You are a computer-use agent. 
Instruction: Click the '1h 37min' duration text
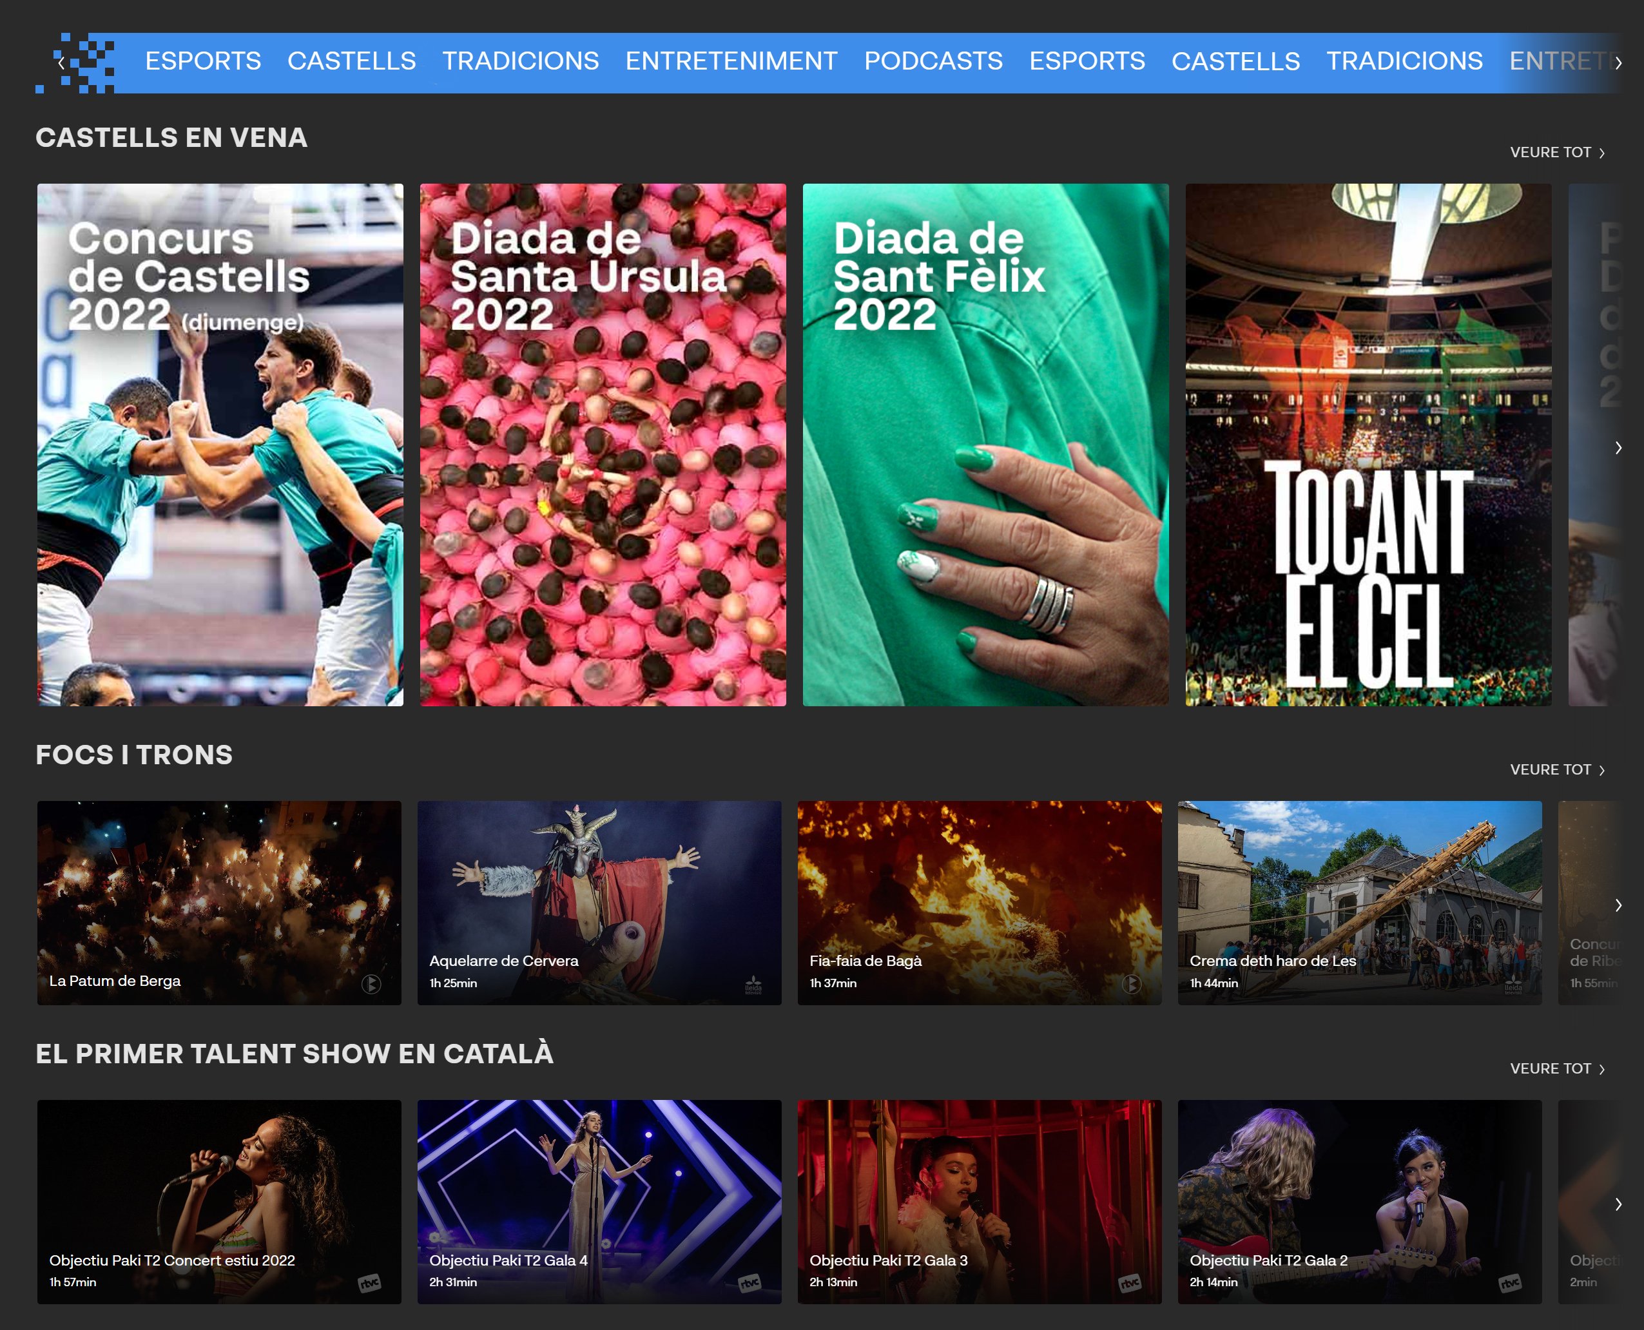(x=833, y=983)
